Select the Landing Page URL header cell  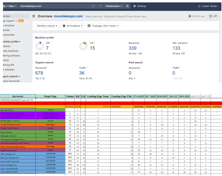coord(122,96)
